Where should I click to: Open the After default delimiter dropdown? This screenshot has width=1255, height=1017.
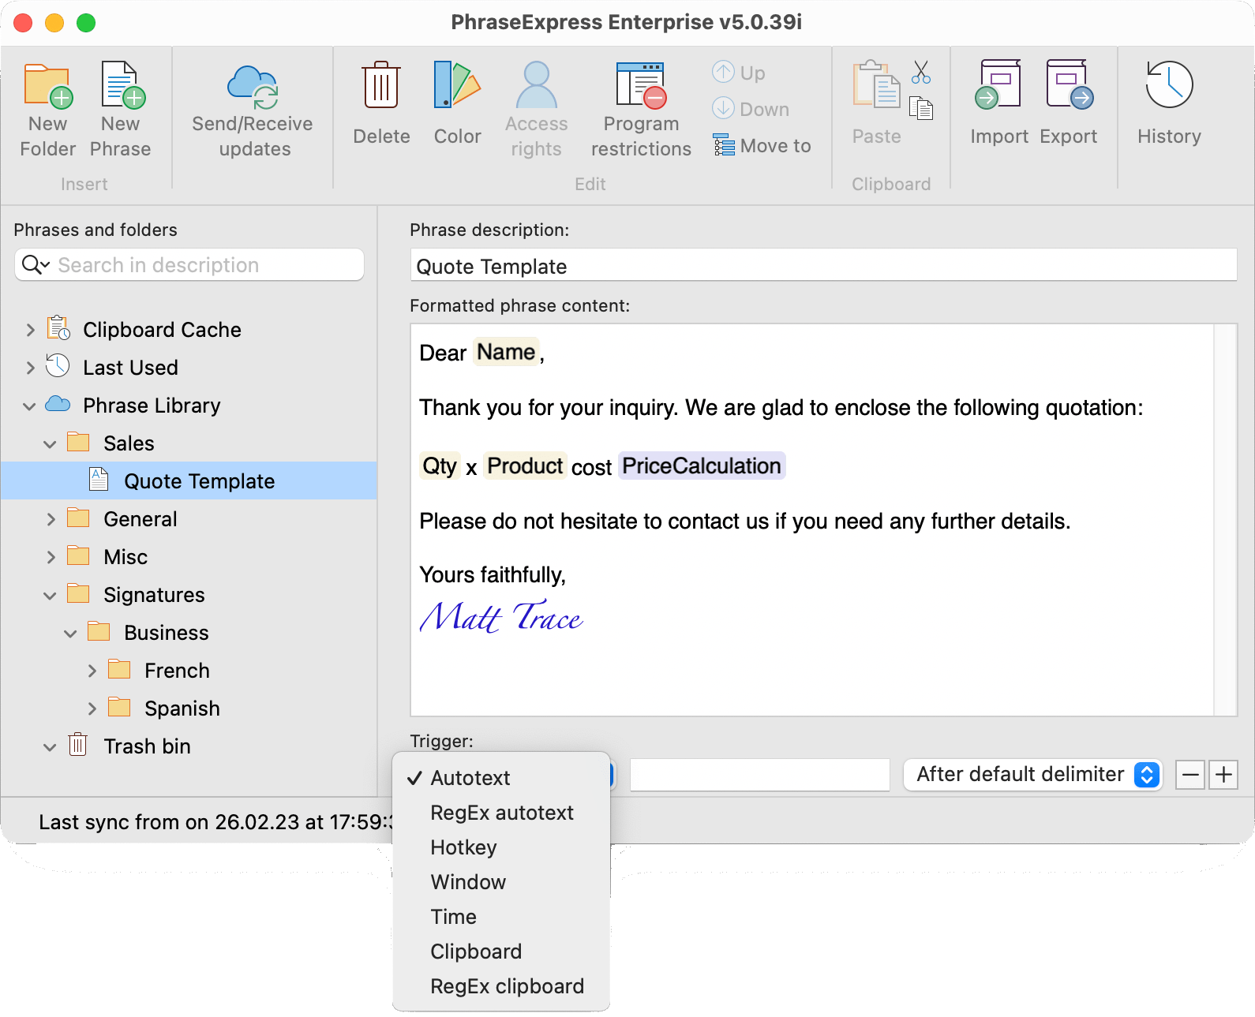coord(1032,774)
